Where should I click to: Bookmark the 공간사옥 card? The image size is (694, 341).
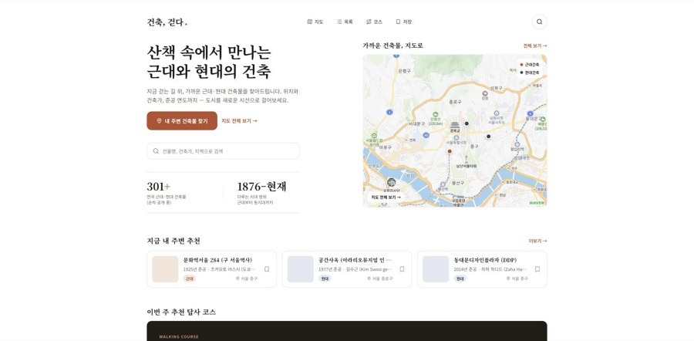pyautogui.click(x=402, y=268)
